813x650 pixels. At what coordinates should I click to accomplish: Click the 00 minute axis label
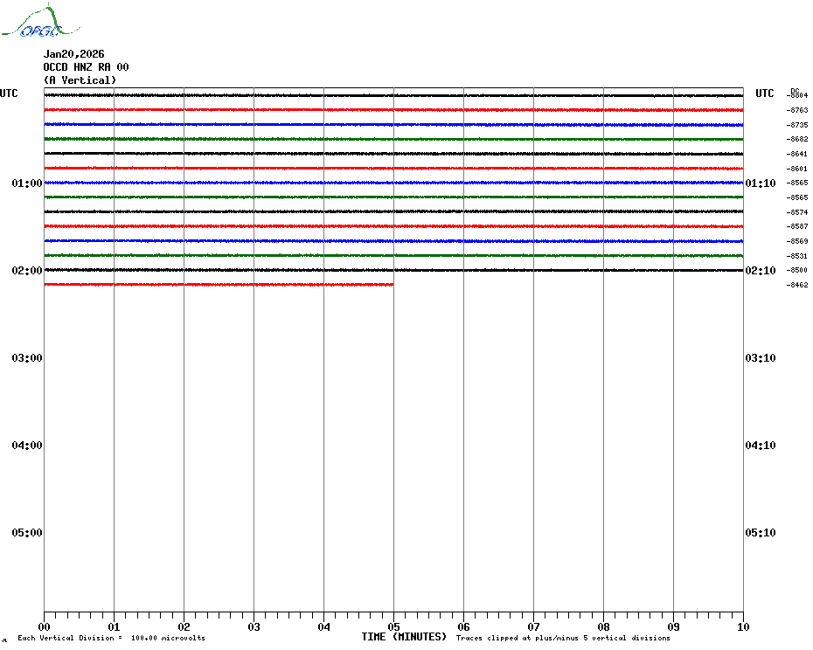(44, 627)
